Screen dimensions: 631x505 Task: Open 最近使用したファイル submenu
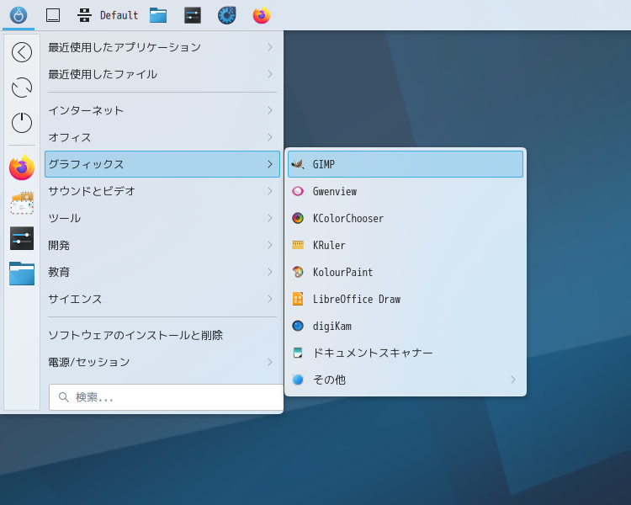pyautogui.click(x=162, y=75)
